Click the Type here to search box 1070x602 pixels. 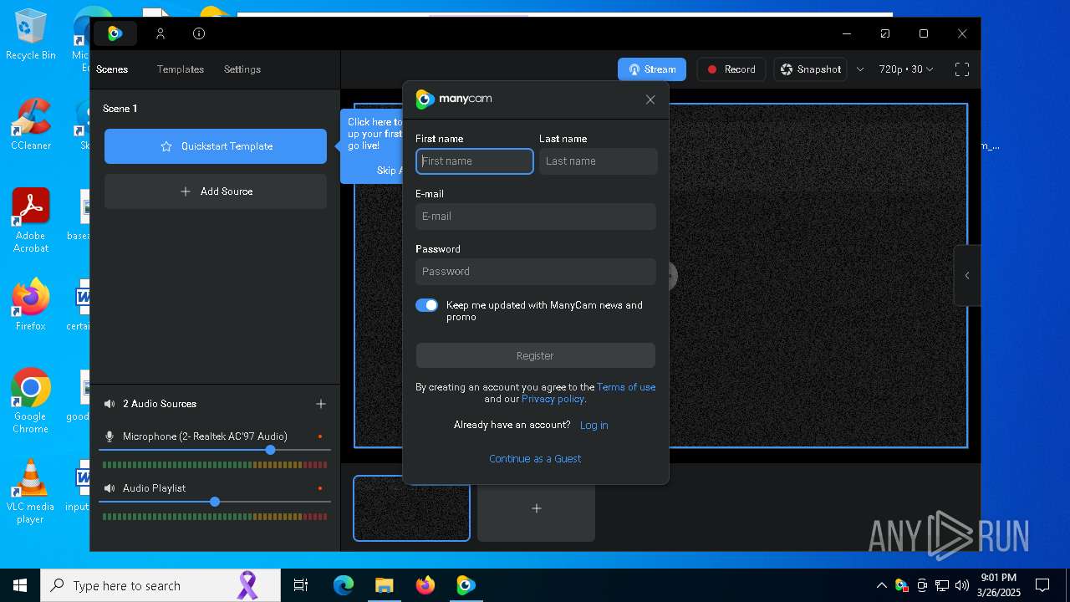click(160, 585)
